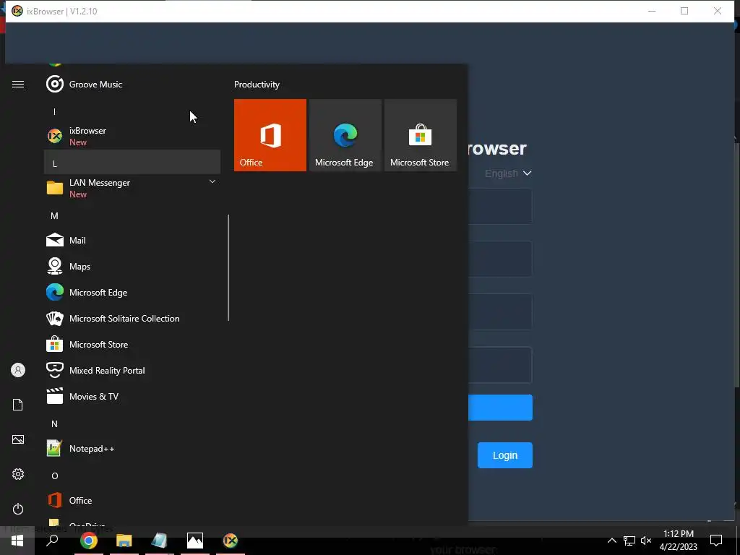Click the first input field in ixBrowser
Image resolution: width=740 pixels, height=555 pixels.
tap(500, 206)
